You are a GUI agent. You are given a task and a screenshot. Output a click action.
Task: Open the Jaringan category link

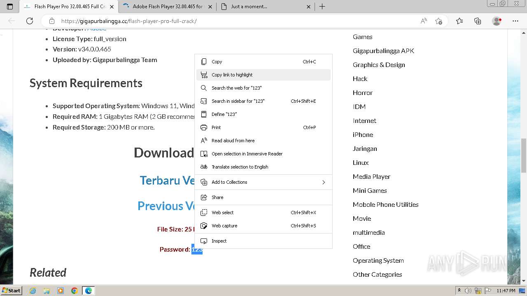pos(365,149)
